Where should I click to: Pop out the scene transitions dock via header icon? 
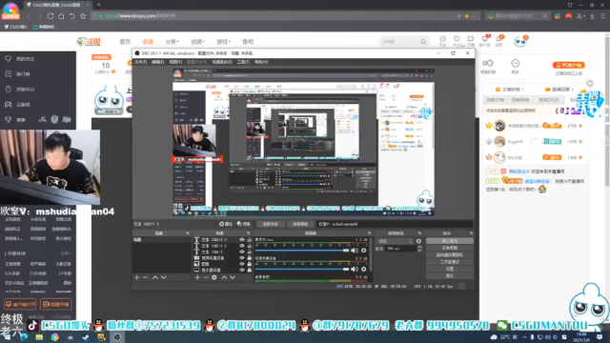pos(419,233)
